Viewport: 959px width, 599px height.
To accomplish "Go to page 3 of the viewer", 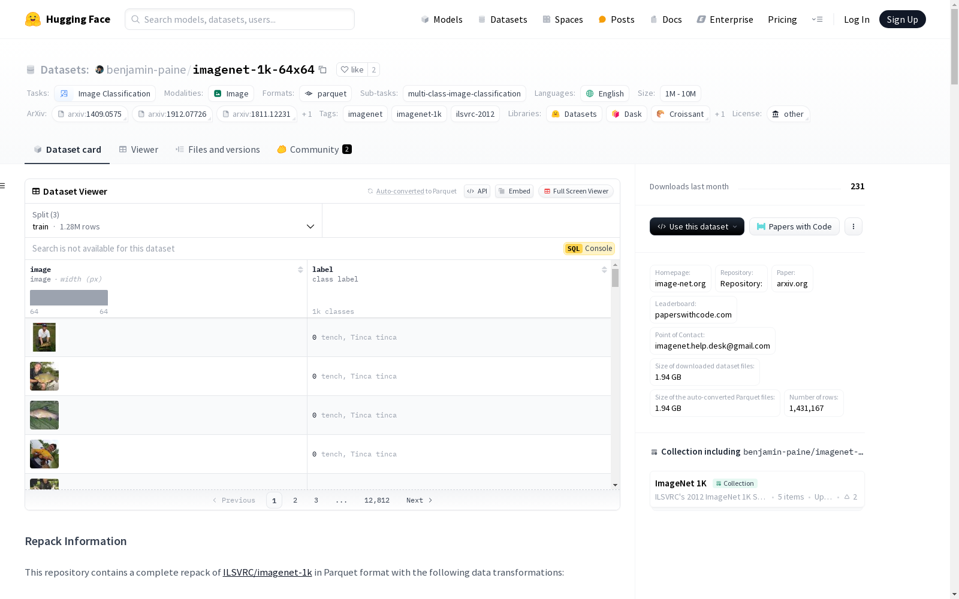I will tap(316, 500).
